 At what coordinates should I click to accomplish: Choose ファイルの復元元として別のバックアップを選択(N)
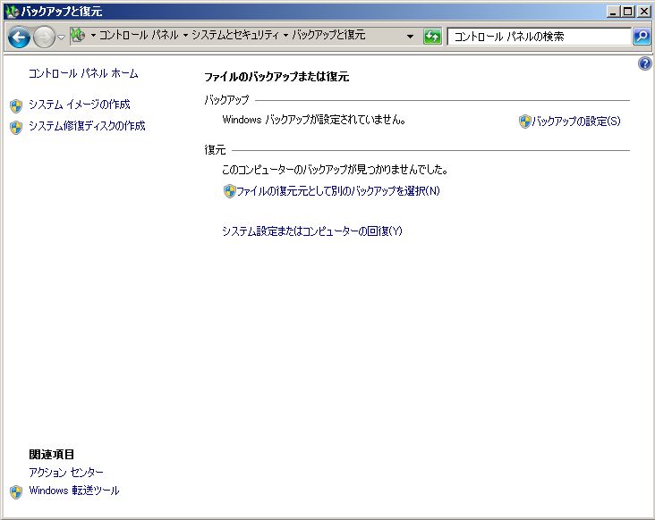tap(338, 191)
